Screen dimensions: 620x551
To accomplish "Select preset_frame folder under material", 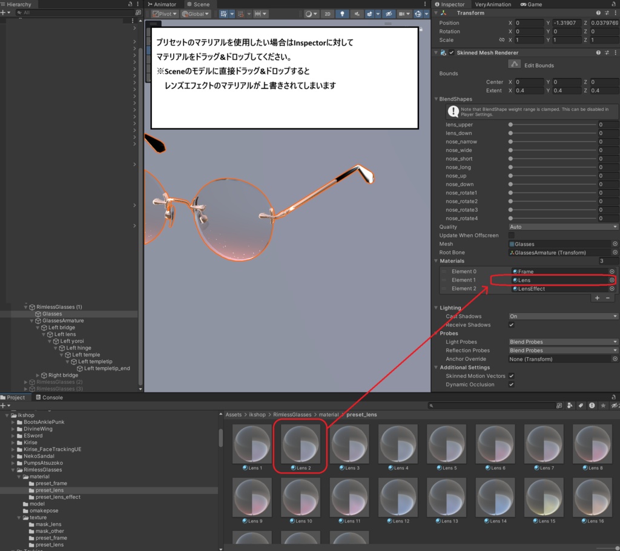I will pyautogui.click(x=51, y=483).
